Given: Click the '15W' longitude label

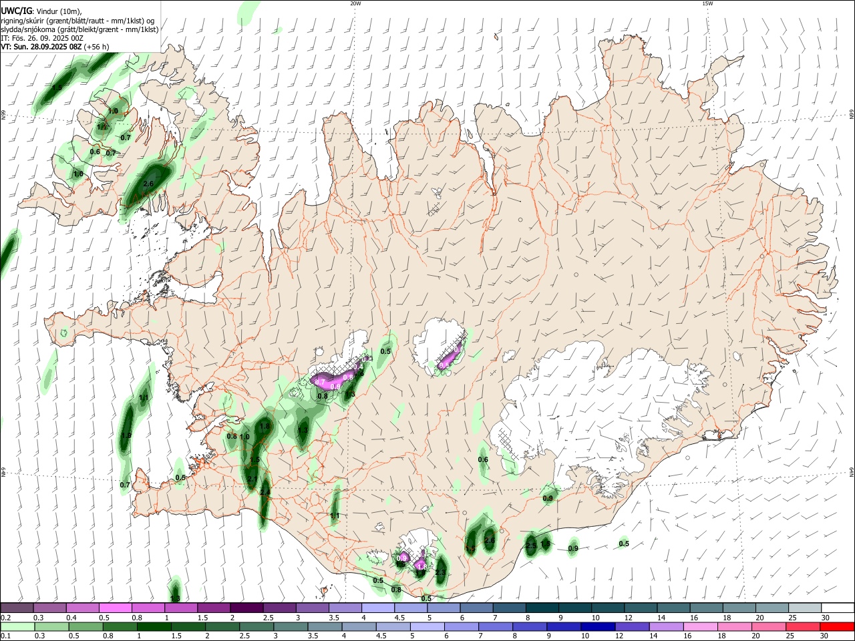Looking at the screenshot, I should coord(707,3).
